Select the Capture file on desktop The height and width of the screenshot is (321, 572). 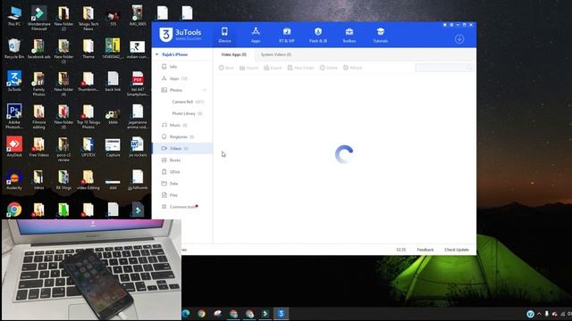[114, 146]
